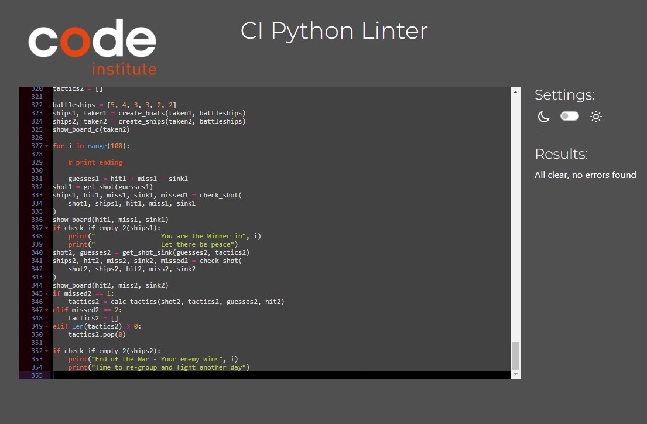
Task: Click the 'End of the War' print line
Action: click(153, 359)
